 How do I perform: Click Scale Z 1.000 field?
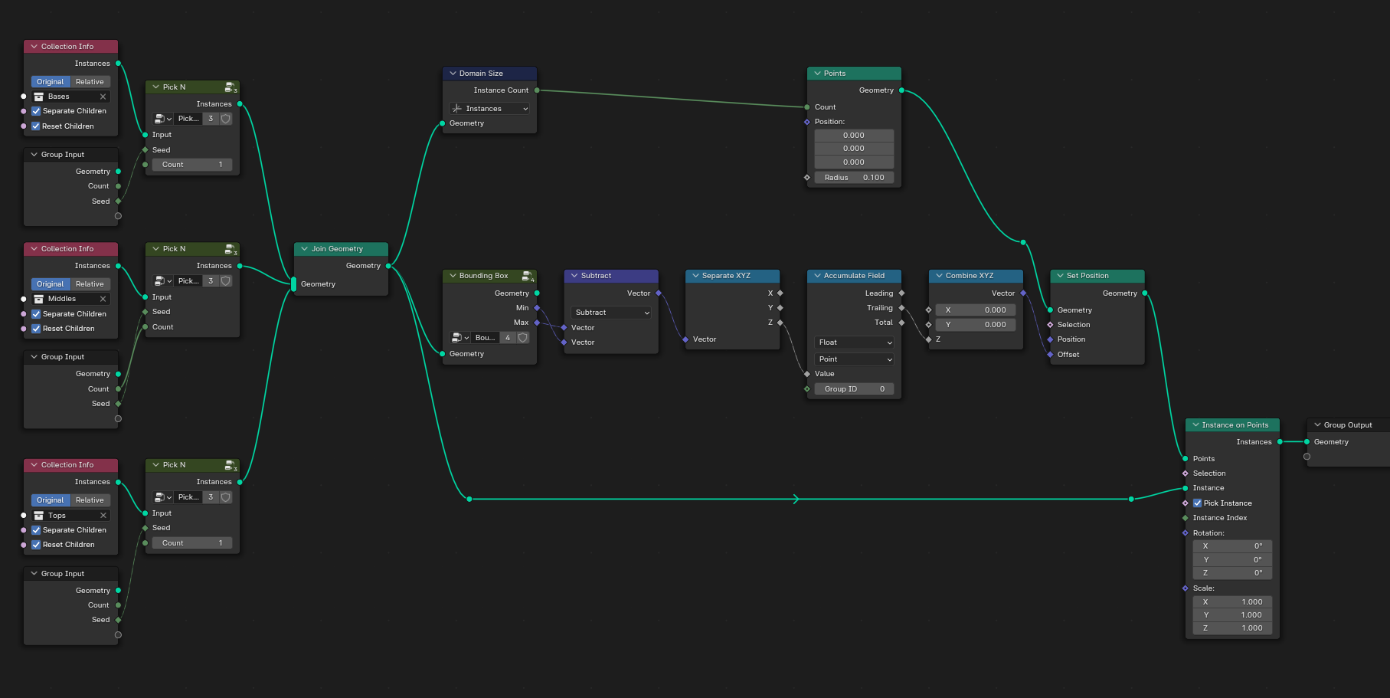click(1232, 628)
